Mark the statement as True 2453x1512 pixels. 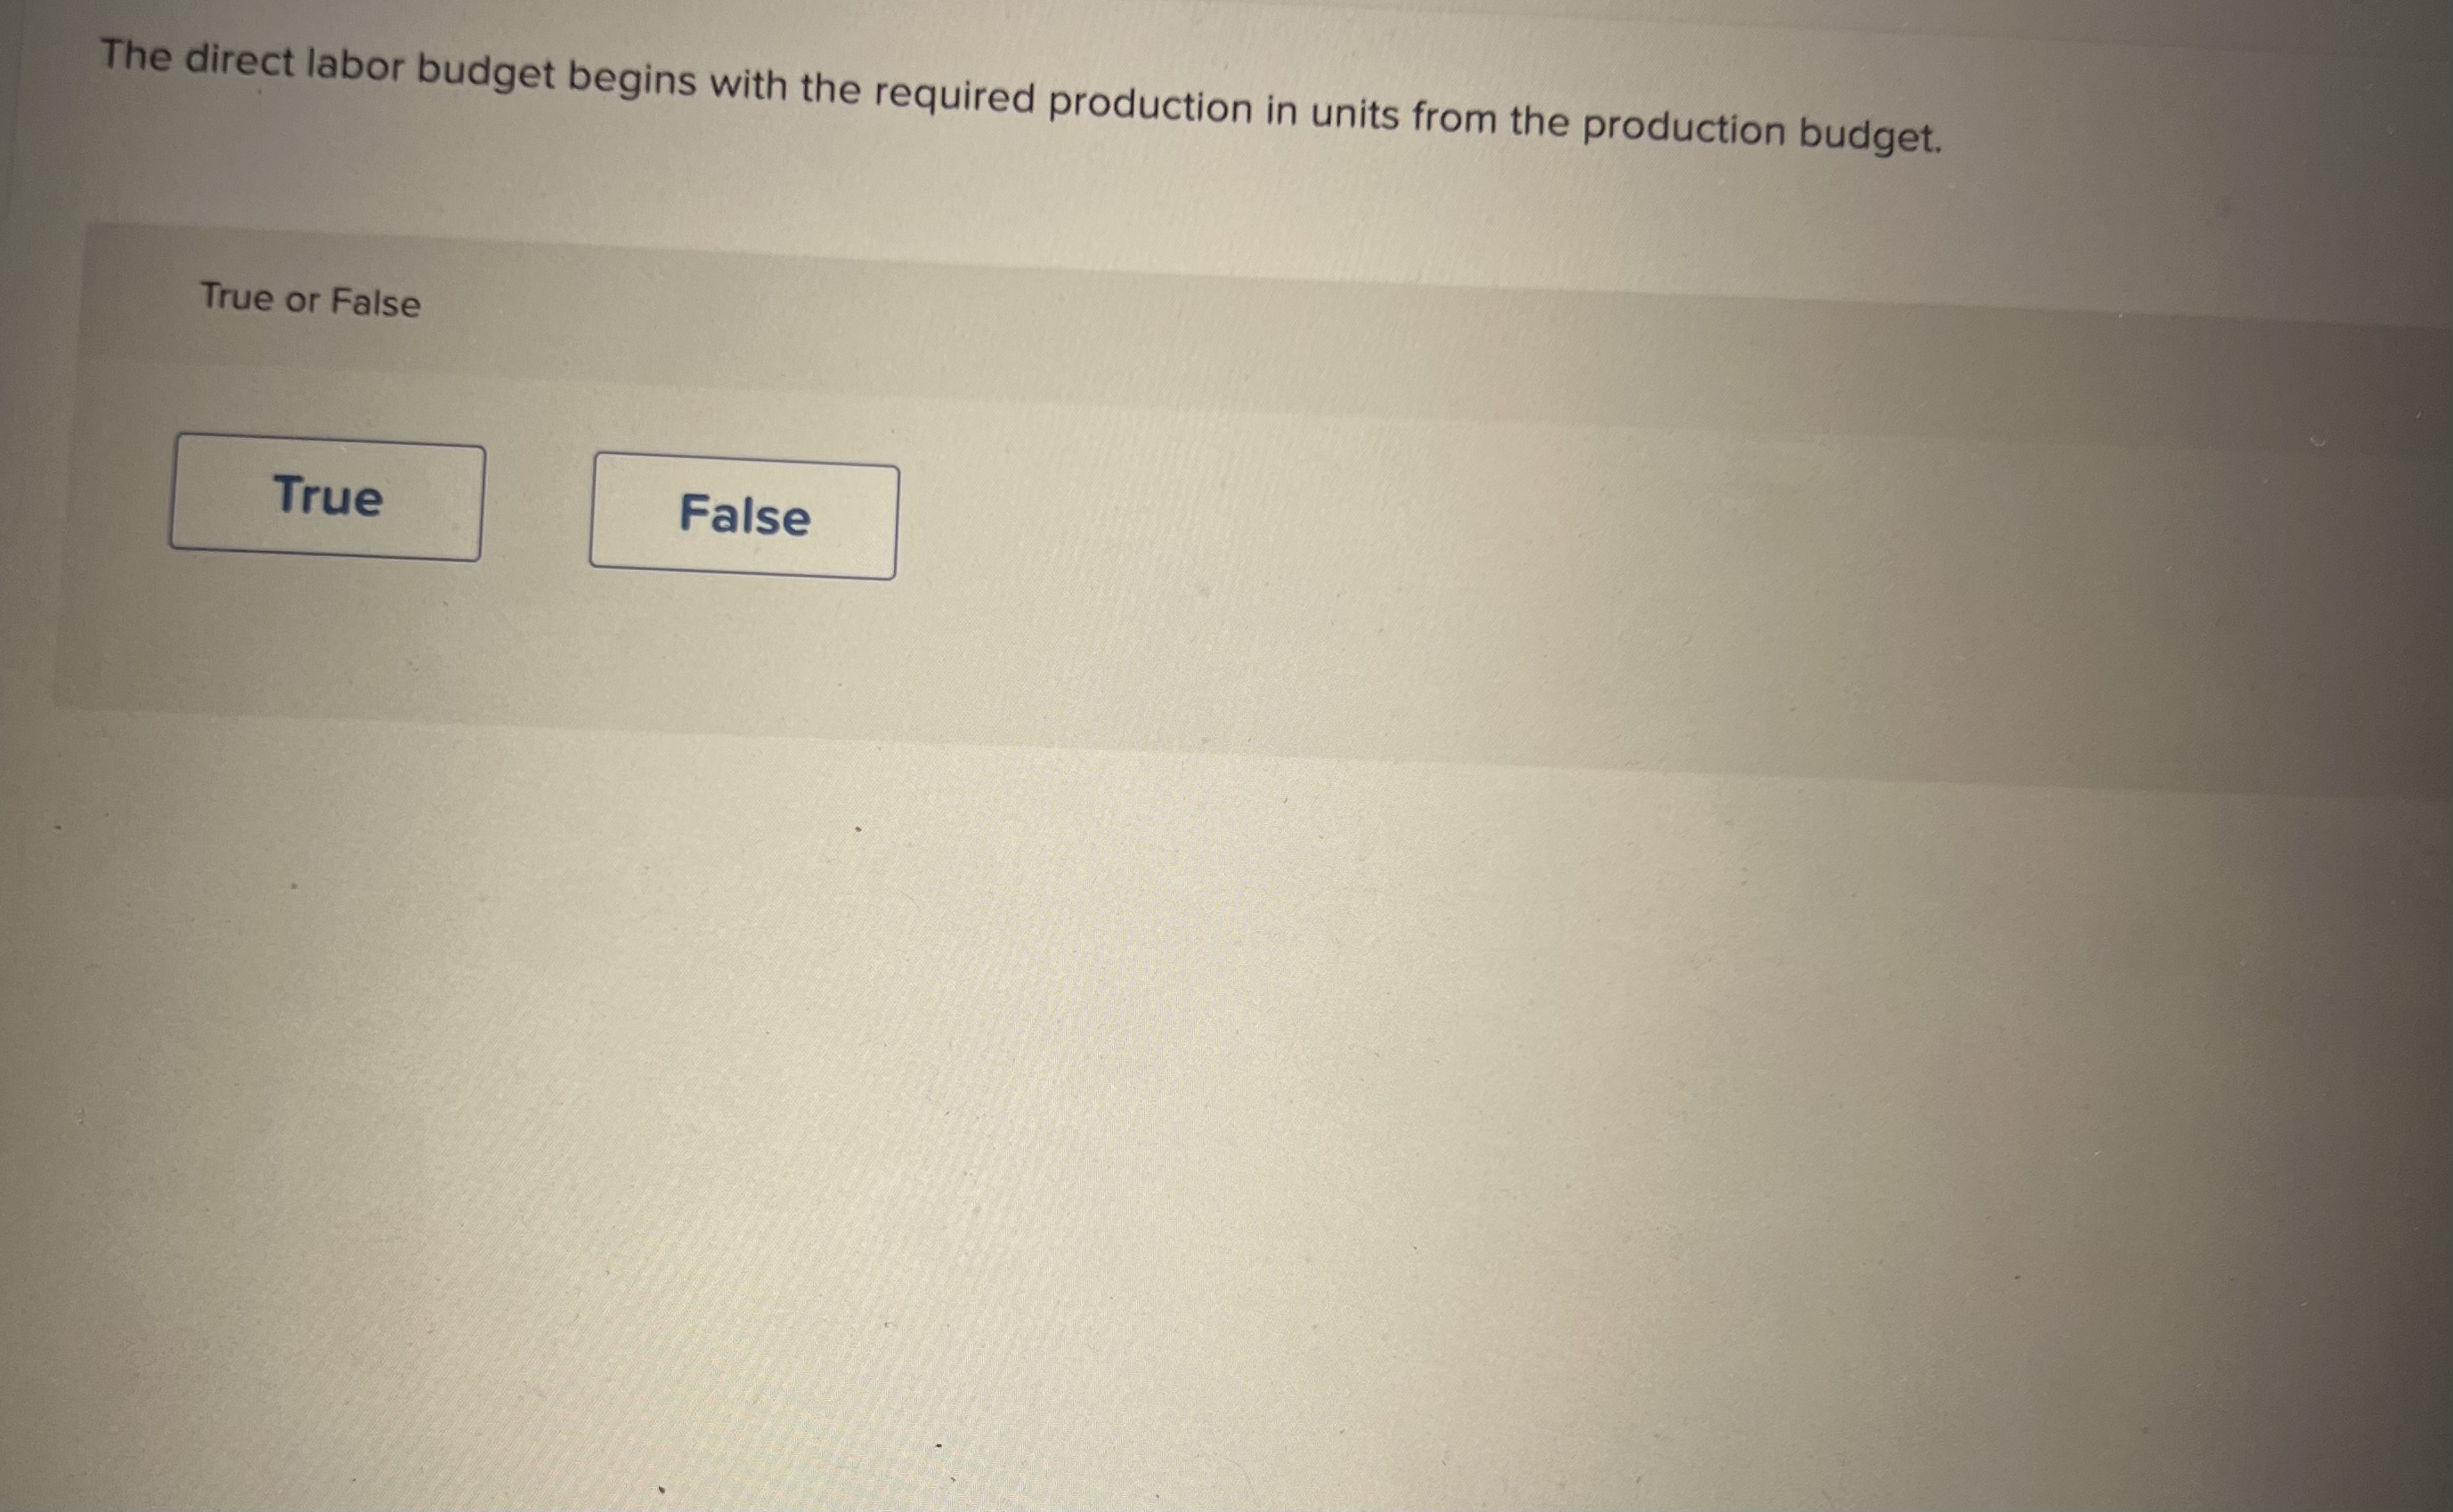[x=327, y=497]
